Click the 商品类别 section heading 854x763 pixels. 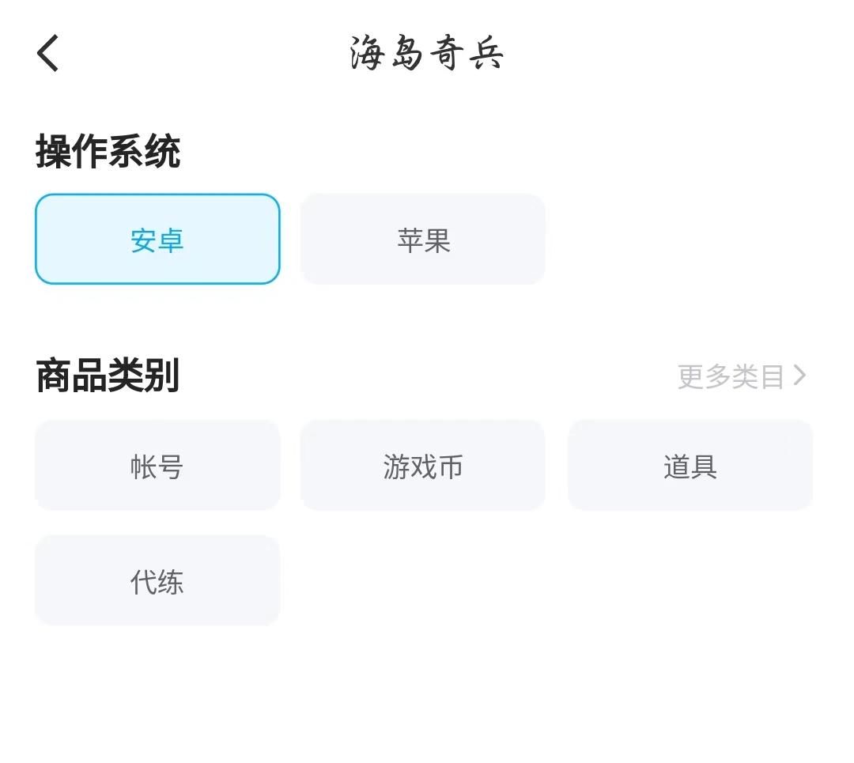coord(108,376)
